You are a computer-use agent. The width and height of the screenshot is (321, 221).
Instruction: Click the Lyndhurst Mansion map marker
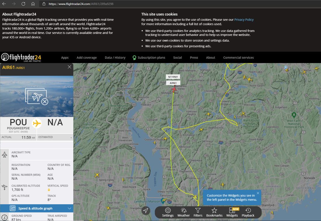click(x=163, y=201)
